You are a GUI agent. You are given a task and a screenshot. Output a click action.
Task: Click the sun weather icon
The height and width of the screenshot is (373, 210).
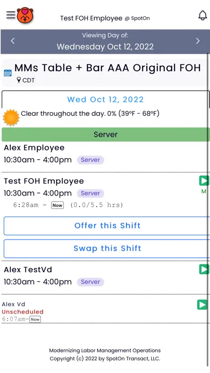pos(11,117)
